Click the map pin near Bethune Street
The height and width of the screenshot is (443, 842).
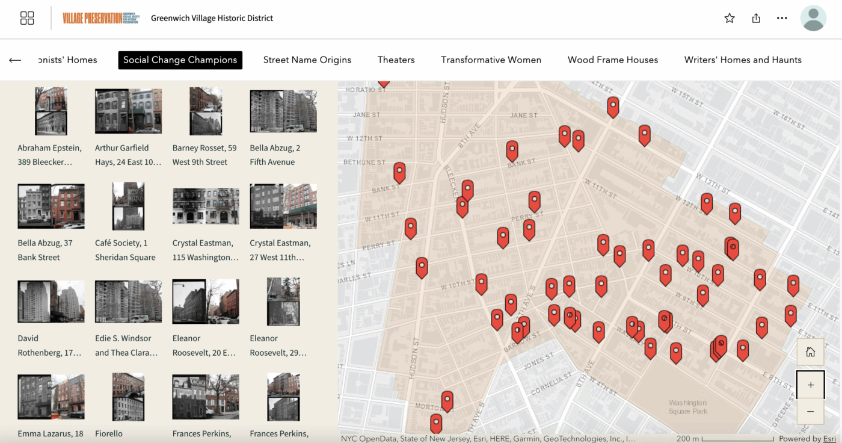click(x=399, y=172)
